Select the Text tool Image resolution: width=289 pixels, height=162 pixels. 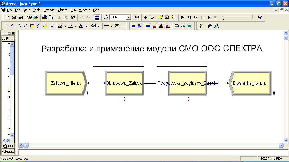pos(52,26)
